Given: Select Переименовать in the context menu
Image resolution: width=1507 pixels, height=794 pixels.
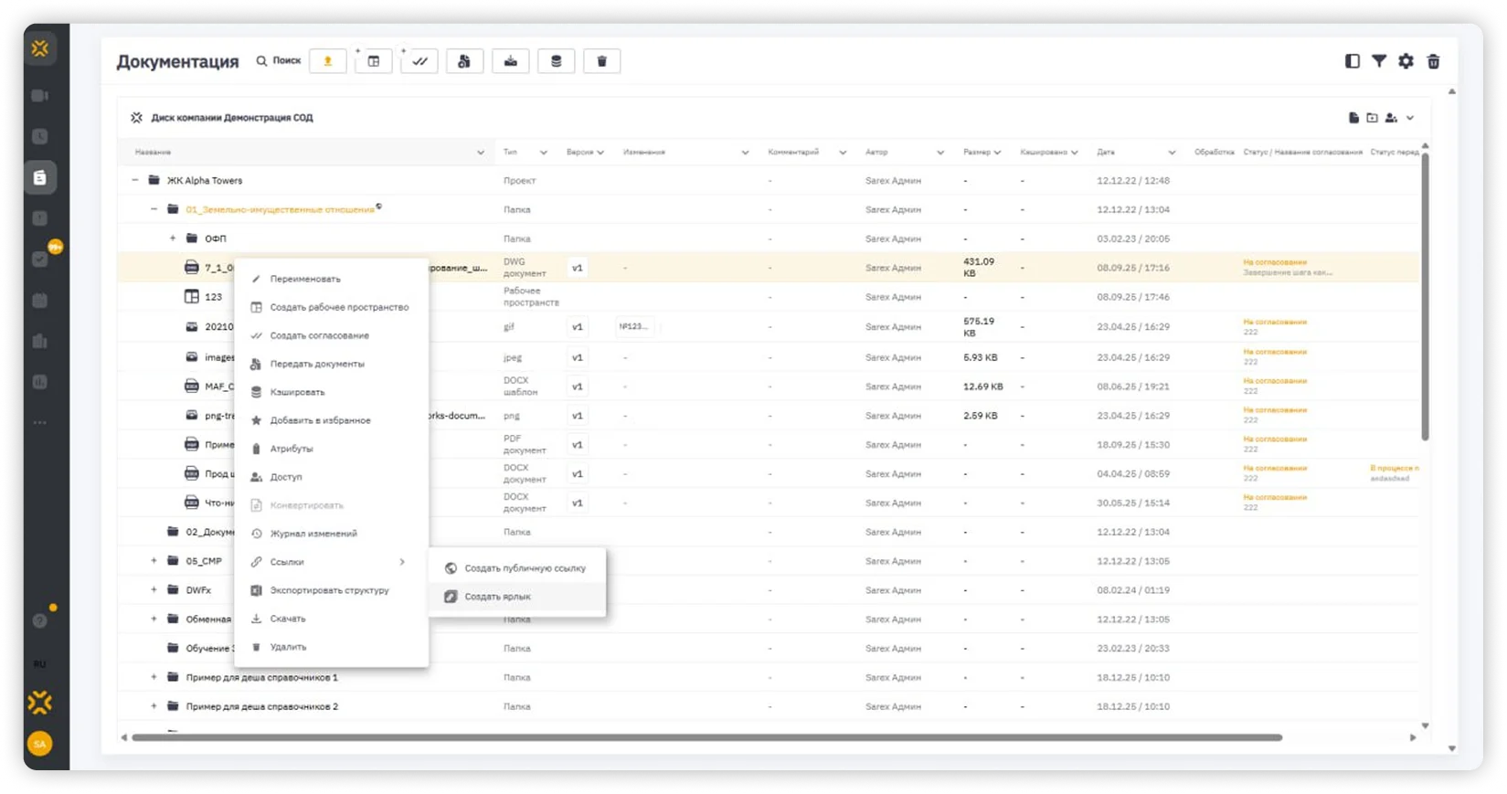Looking at the screenshot, I should click(x=305, y=279).
